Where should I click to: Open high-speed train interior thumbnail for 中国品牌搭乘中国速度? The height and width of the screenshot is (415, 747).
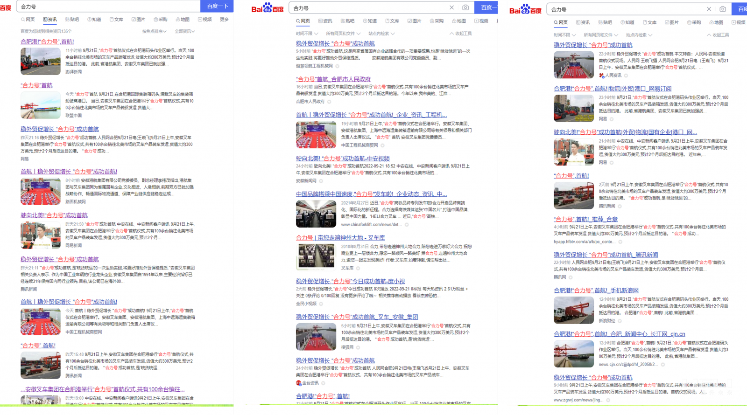click(x=316, y=214)
